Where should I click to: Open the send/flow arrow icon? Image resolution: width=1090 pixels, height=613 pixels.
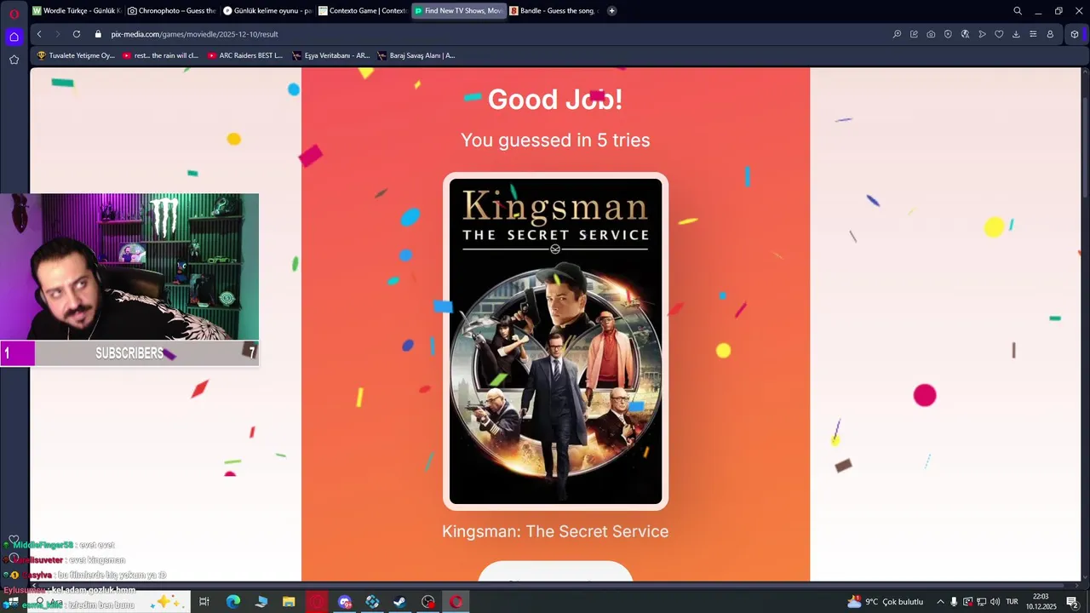[x=982, y=34]
